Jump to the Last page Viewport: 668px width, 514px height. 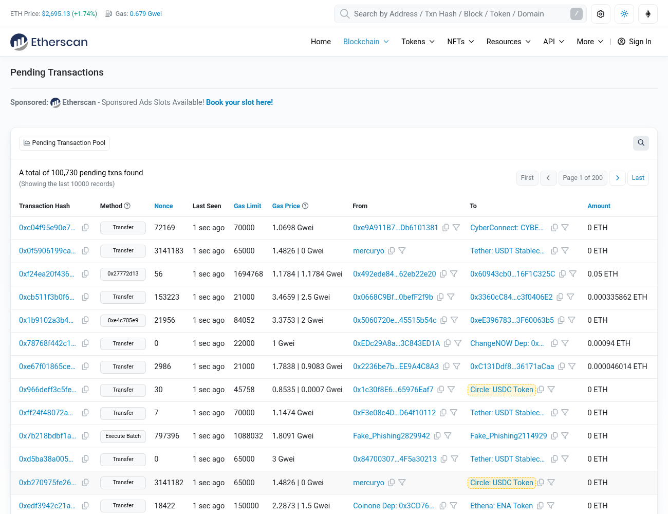(x=638, y=178)
